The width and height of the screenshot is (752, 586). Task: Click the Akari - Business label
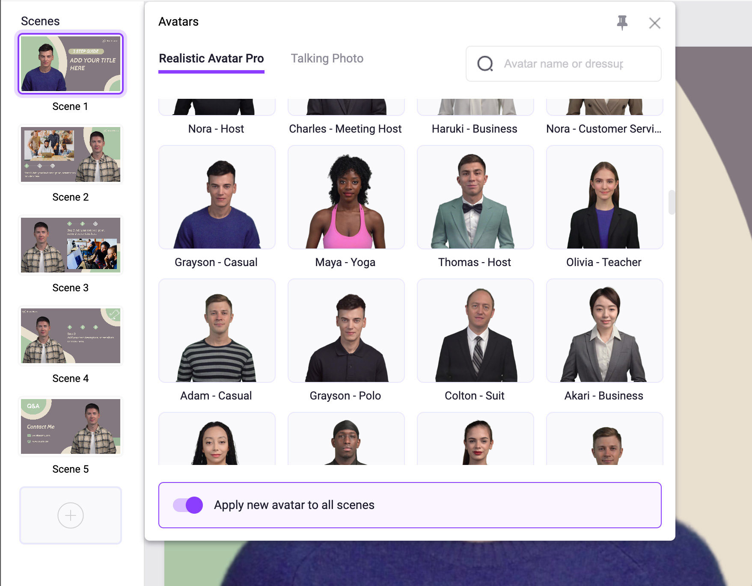click(x=604, y=396)
